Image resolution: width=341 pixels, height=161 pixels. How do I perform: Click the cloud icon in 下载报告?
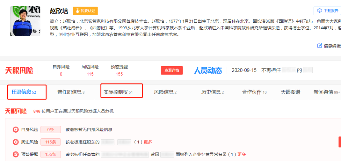pyautogui.click(x=319, y=11)
